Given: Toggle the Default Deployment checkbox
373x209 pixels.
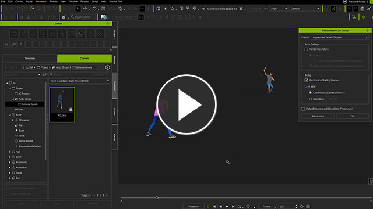Looking at the screenshot, I should pos(303,109).
